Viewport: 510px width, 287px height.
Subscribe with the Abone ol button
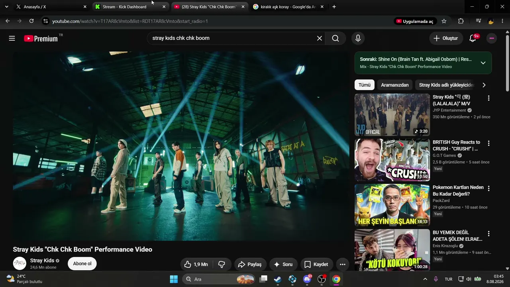(82, 263)
